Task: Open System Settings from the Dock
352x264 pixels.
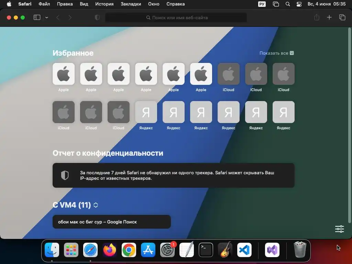Action: (x=167, y=250)
